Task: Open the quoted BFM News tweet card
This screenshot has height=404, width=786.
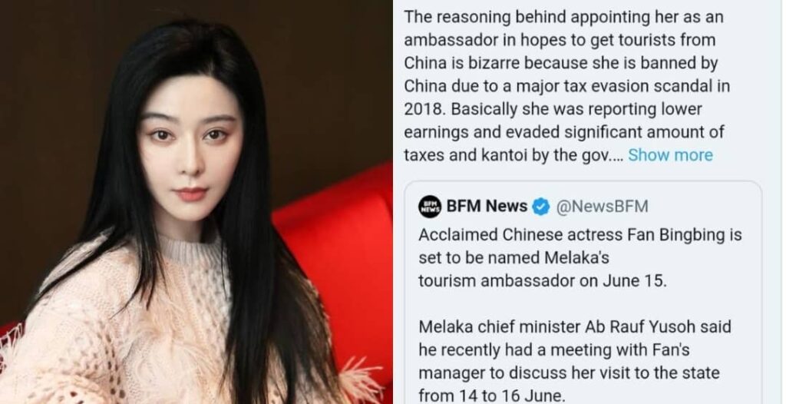Action: (583, 293)
